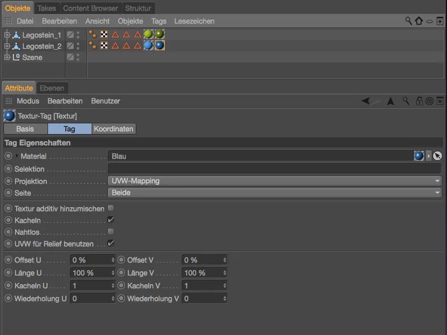Image resolution: width=447 pixels, height=335 pixels.
Task: Select the first orange triangle tag on Legostein_1
Action: pos(115,35)
